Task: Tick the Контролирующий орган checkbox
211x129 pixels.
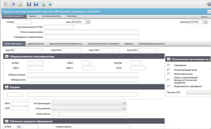Action: point(169,70)
